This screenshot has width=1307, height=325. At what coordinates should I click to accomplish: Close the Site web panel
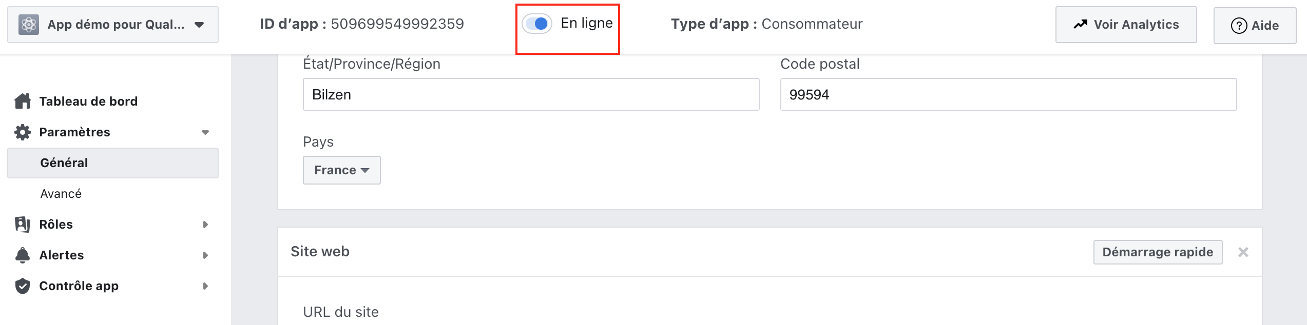tap(1243, 252)
